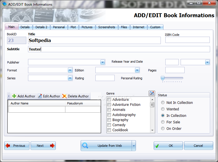
Task: Click the author toolbar grip handle
Action: click(x=9, y=96)
